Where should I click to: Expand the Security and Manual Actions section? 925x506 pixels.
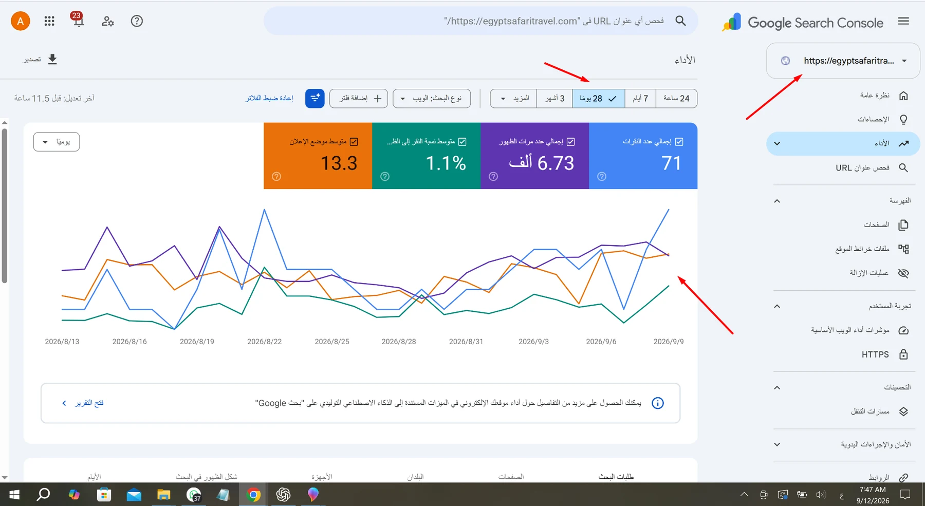tap(777, 444)
